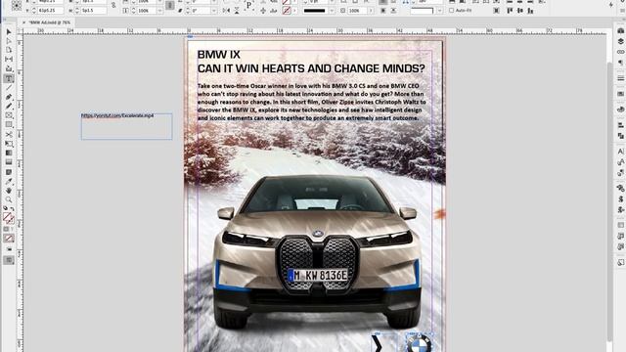Click the opacity 100% field
Screen dimensions: 626x352
pyautogui.click(x=358, y=11)
